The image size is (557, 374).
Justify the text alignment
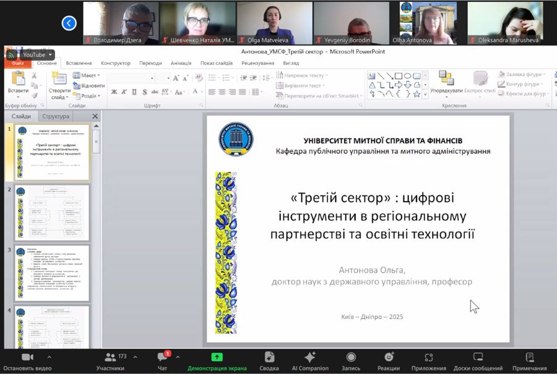[242, 92]
